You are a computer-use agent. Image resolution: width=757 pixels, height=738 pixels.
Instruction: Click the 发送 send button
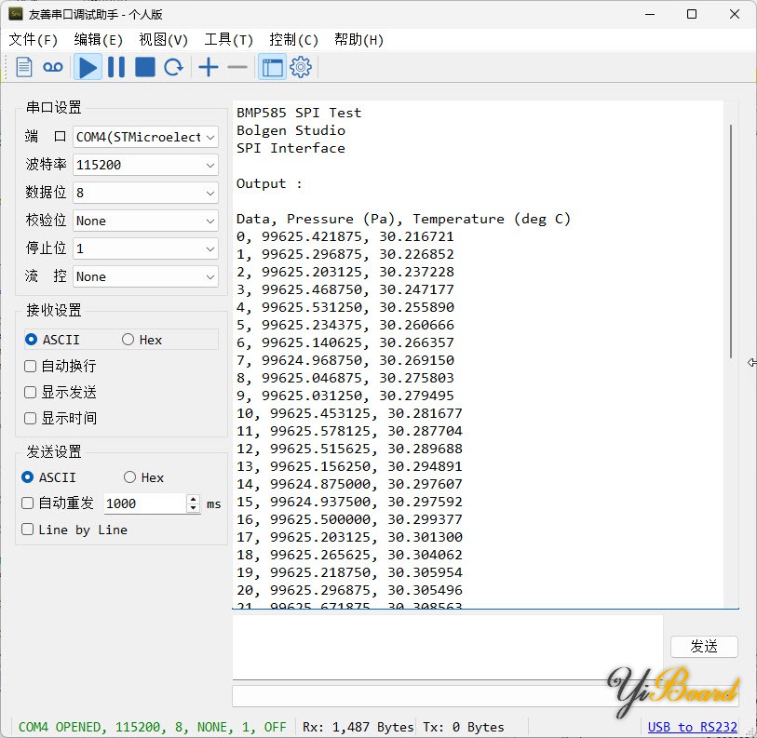pyautogui.click(x=704, y=647)
